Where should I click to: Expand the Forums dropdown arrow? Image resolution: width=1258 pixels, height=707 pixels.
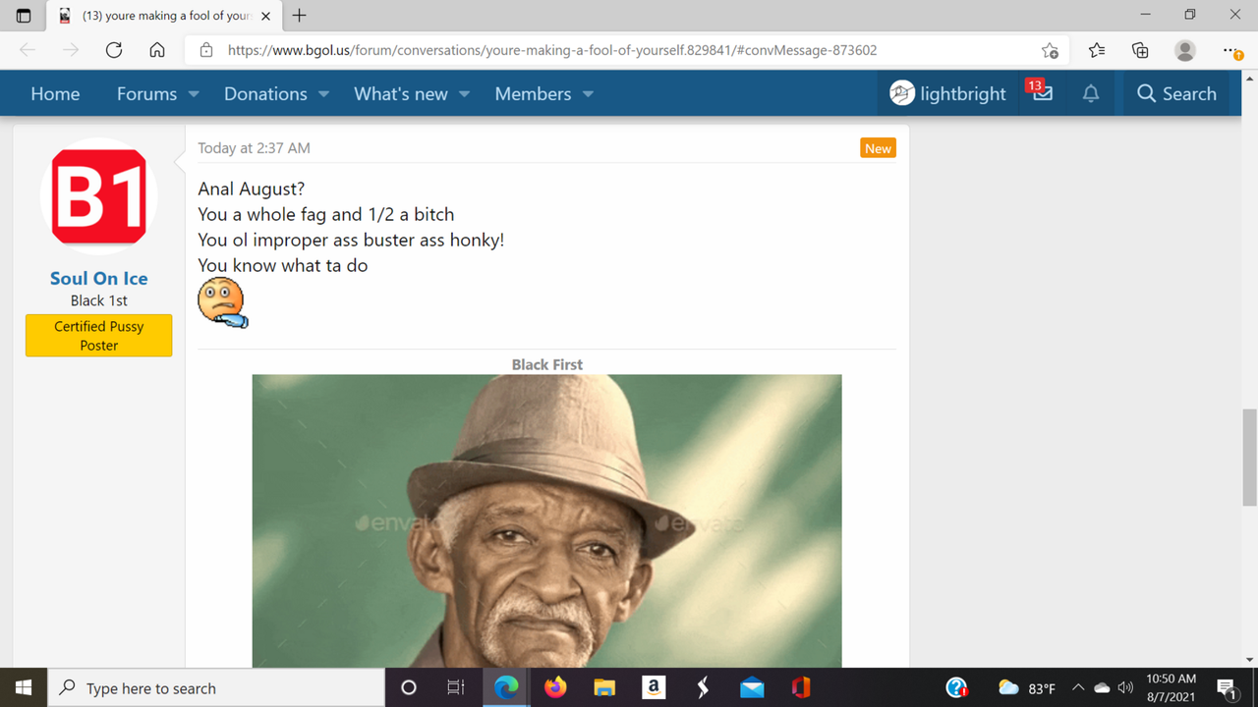pyautogui.click(x=194, y=94)
